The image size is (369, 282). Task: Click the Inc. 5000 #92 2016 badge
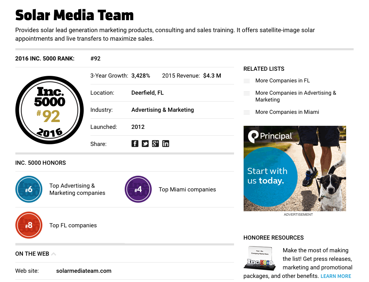[x=50, y=110]
